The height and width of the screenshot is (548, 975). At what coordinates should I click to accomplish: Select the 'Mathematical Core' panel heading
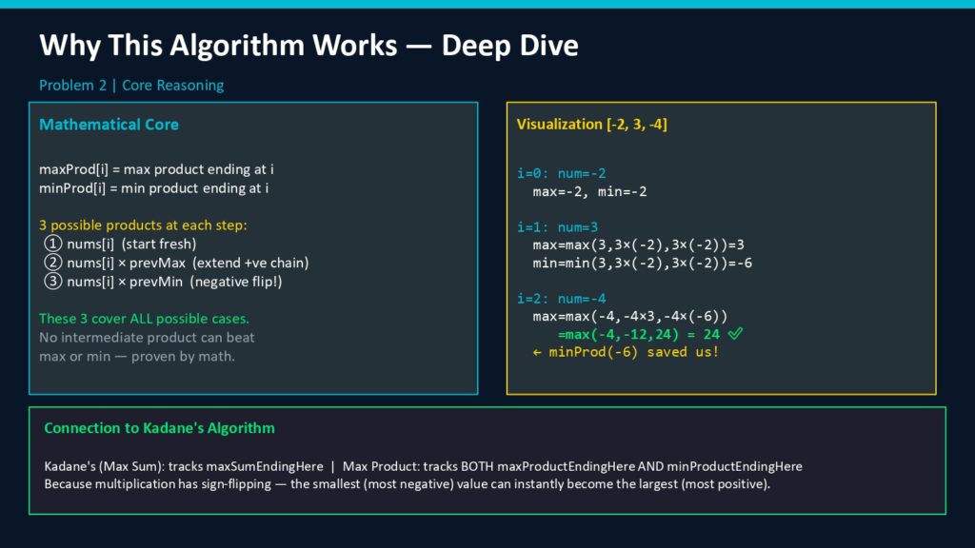tap(109, 125)
